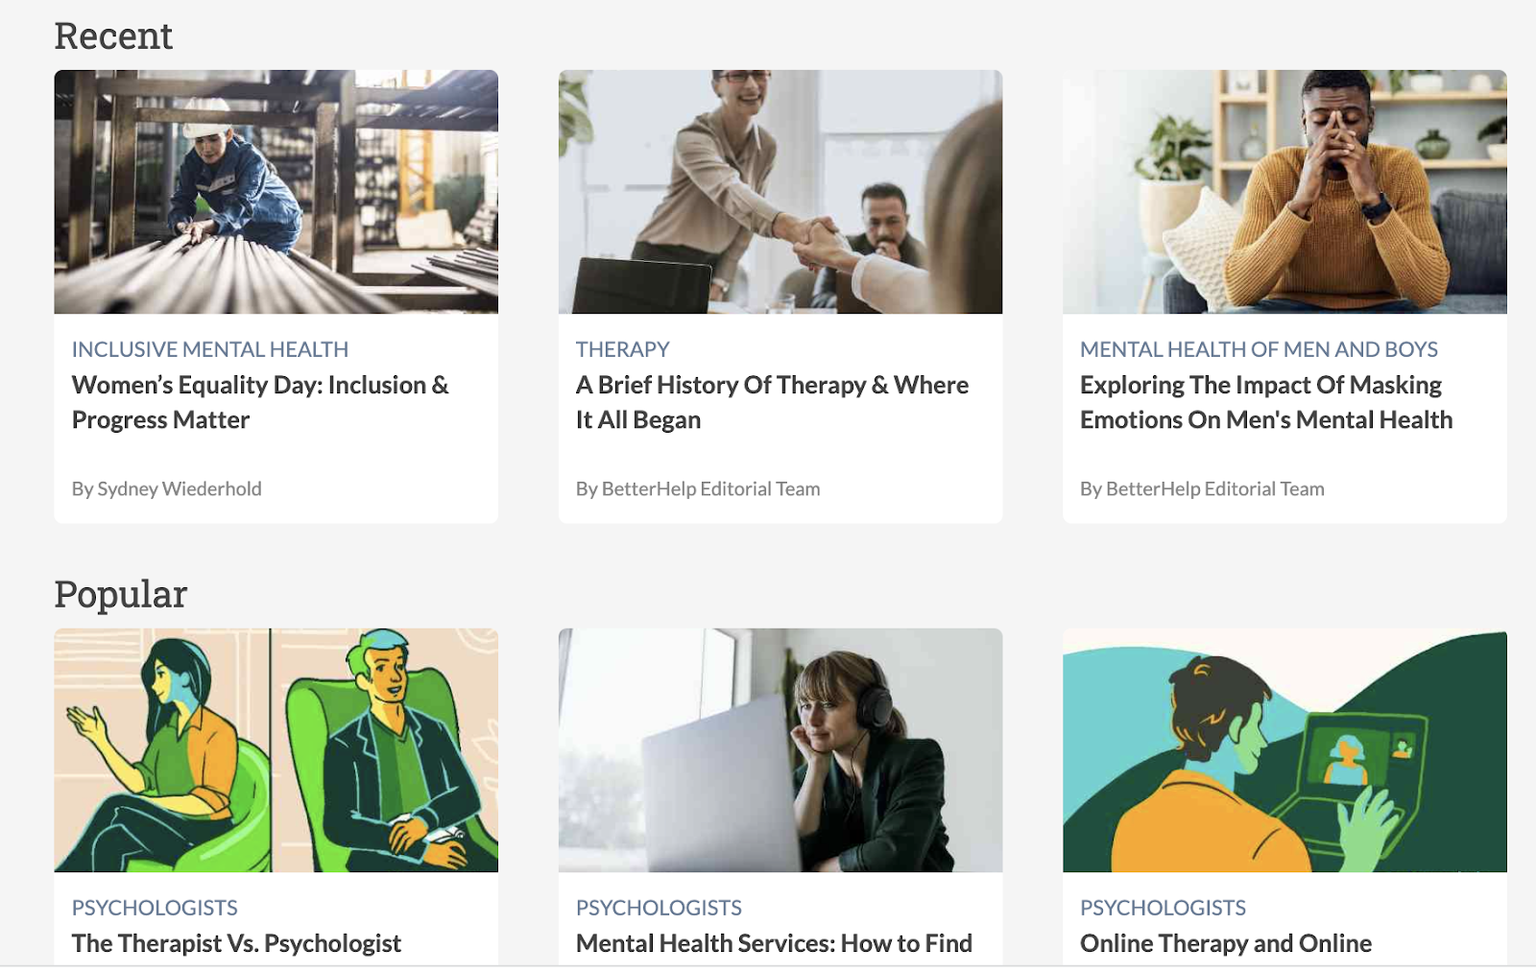Click the man in orange sweater photo
The width and height of the screenshot is (1536, 972).
[1284, 192]
